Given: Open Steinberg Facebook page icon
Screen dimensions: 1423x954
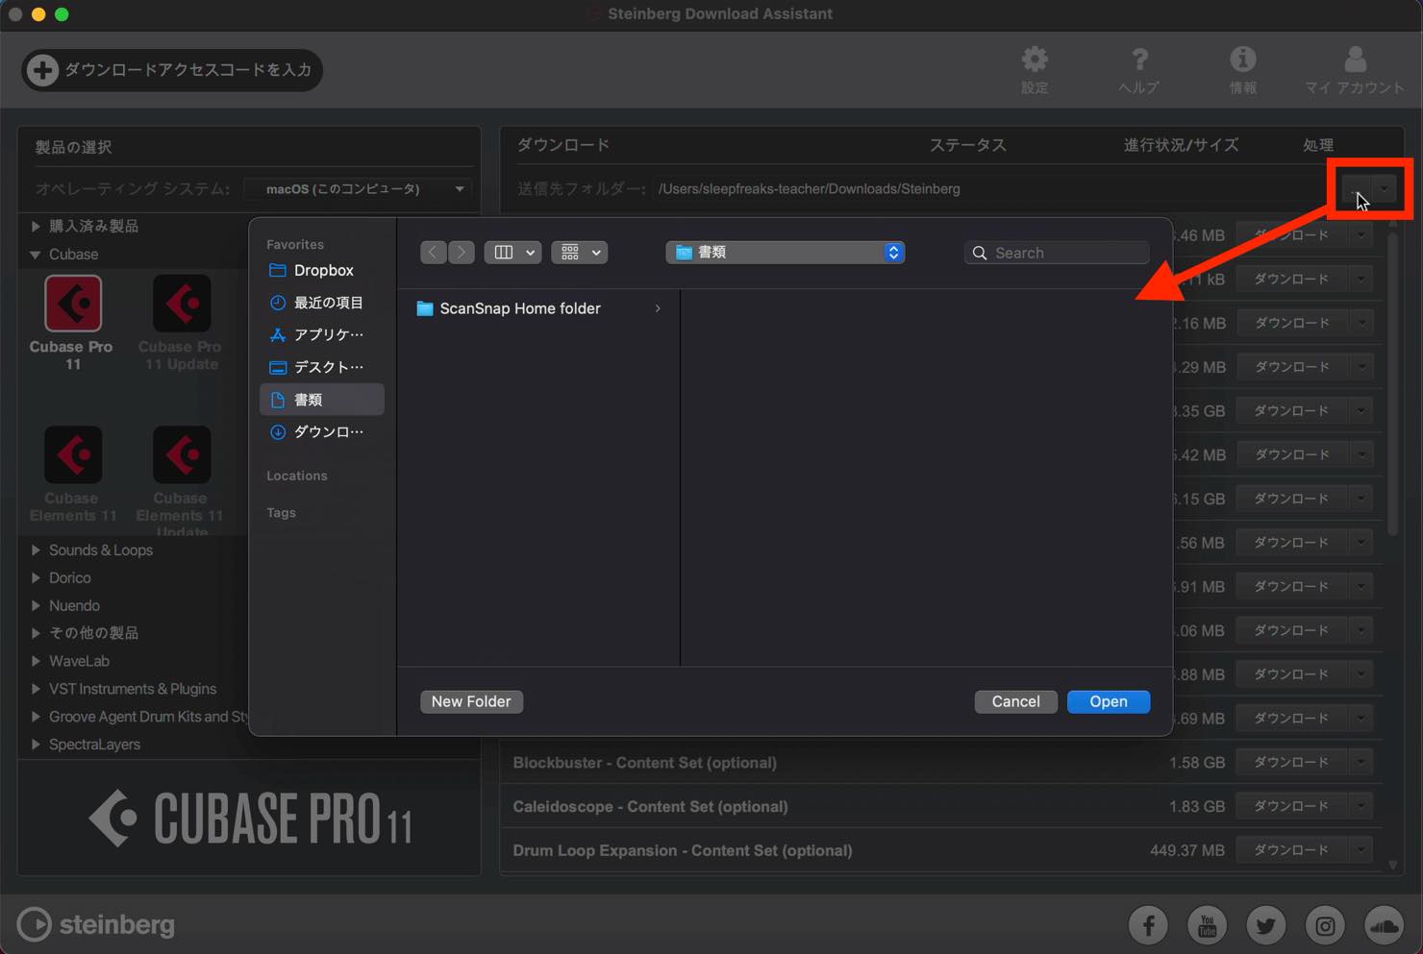Looking at the screenshot, I should click(1148, 925).
